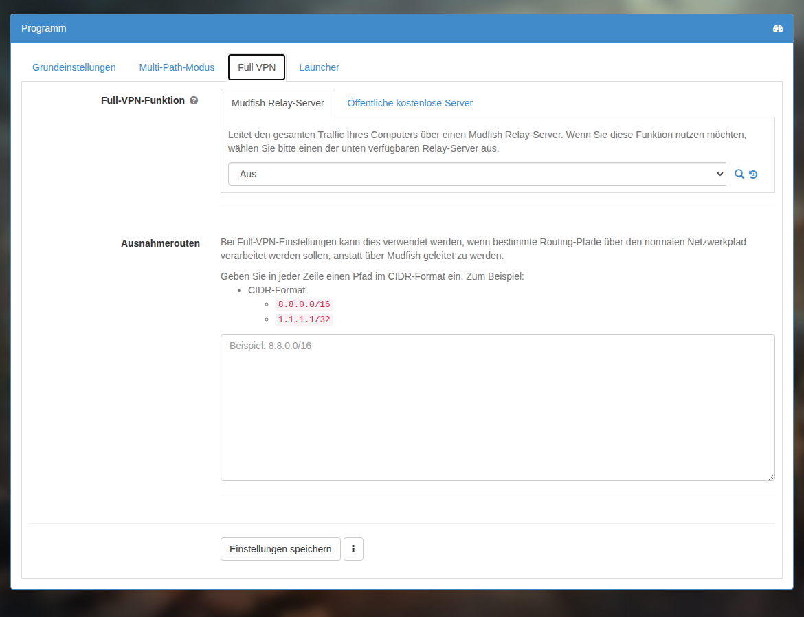Search relay servers with the magnifier icon
804x617 pixels.
[739, 174]
